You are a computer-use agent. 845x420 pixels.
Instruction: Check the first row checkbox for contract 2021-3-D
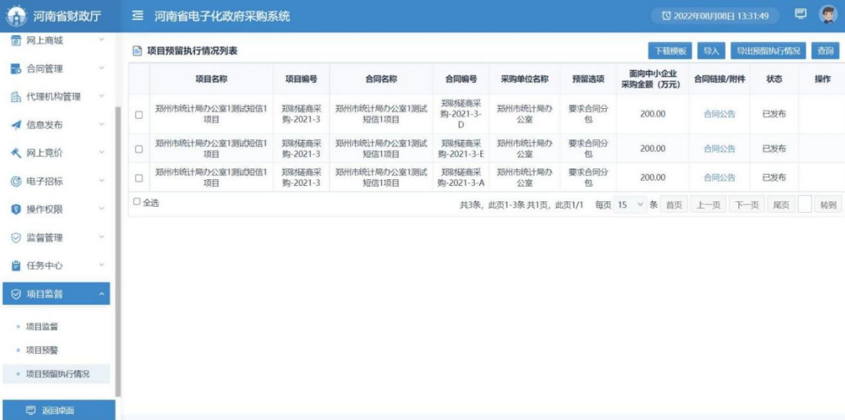tap(139, 115)
